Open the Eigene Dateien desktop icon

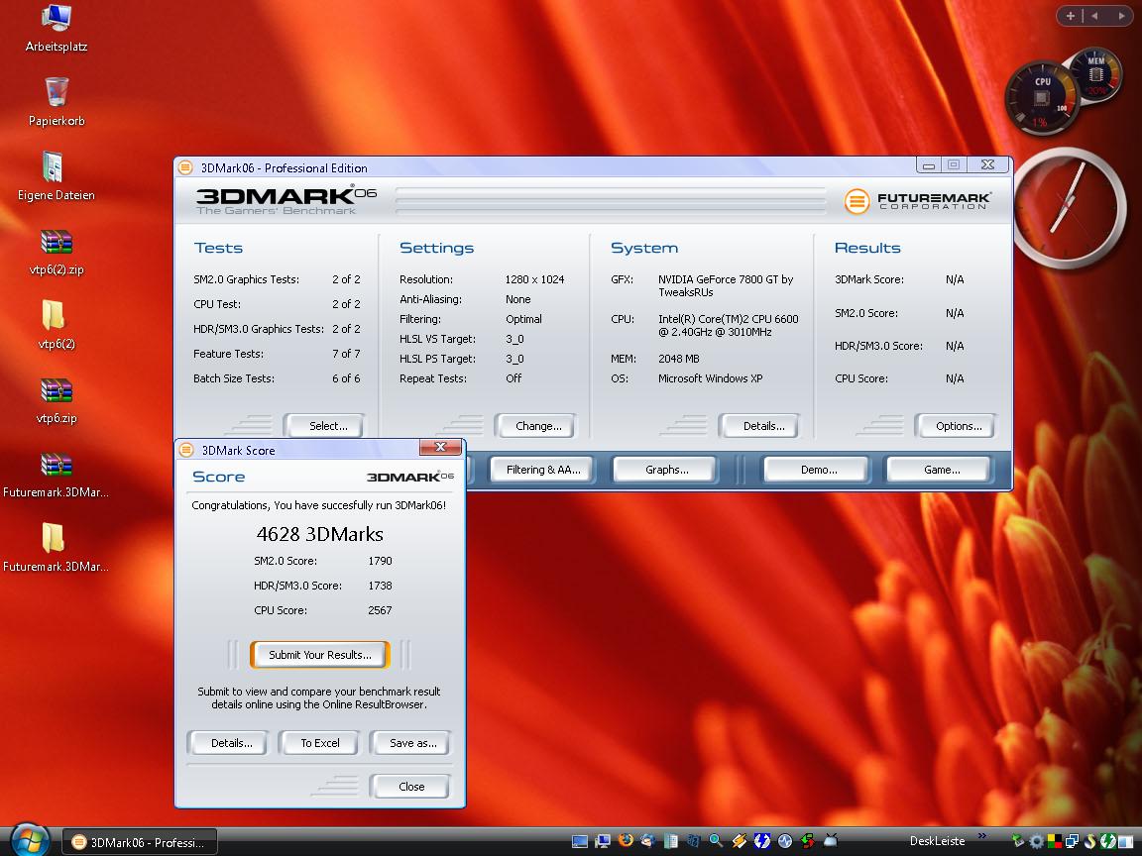(57, 176)
